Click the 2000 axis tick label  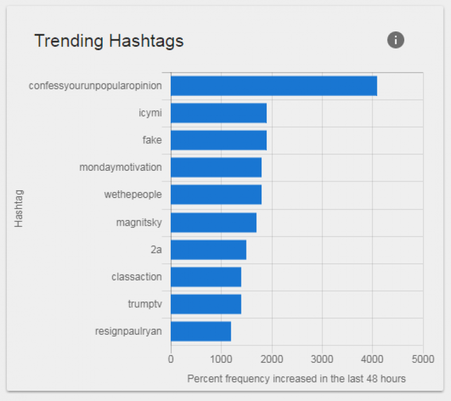pyautogui.click(x=272, y=359)
